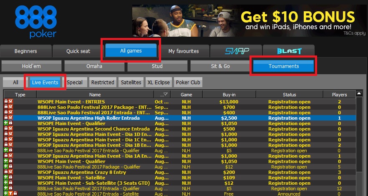Image resolution: width=368 pixels, height=196 pixels.
Task: Click ST icon on WSOPE Main Event - ENTRIES row
Action: [x=10, y=102]
